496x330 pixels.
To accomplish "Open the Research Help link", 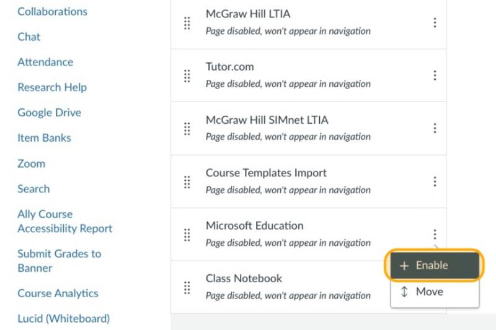I will click(52, 87).
